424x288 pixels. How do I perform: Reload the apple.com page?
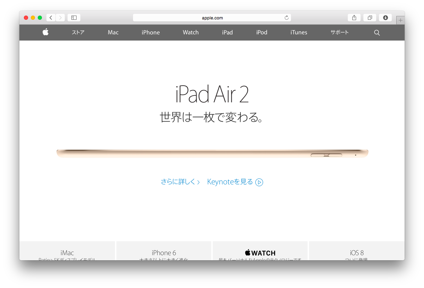286,18
